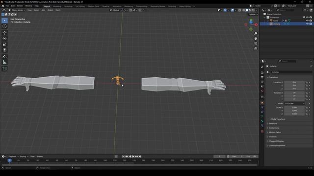Open the Object Mode dropdown

(17, 10)
